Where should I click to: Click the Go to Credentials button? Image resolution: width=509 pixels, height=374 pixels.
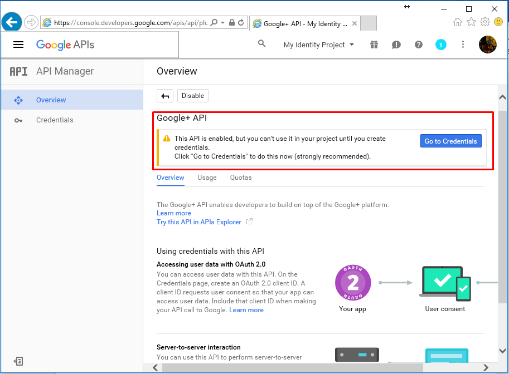click(x=450, y=141)
